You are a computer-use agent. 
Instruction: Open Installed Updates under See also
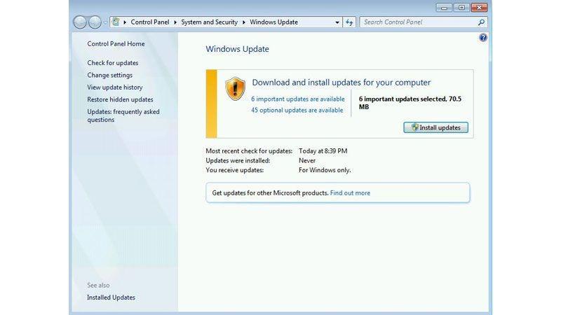tap(111, 297)
